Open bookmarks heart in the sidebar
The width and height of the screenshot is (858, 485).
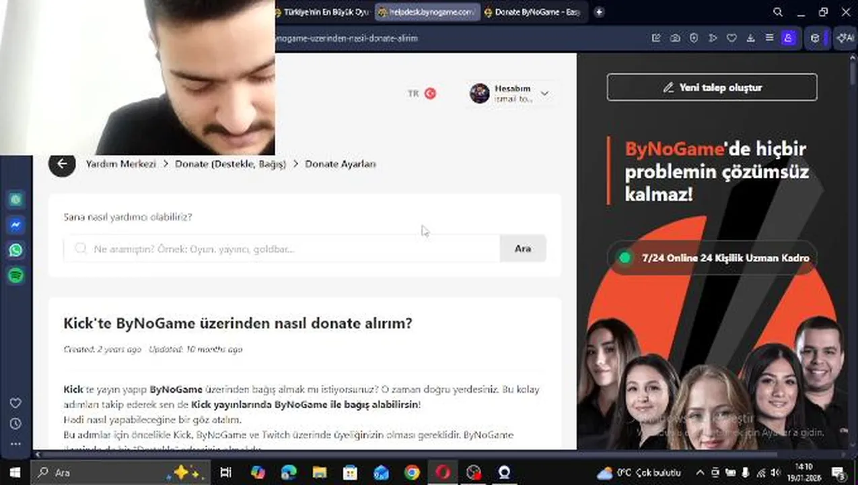pos(15,403)
